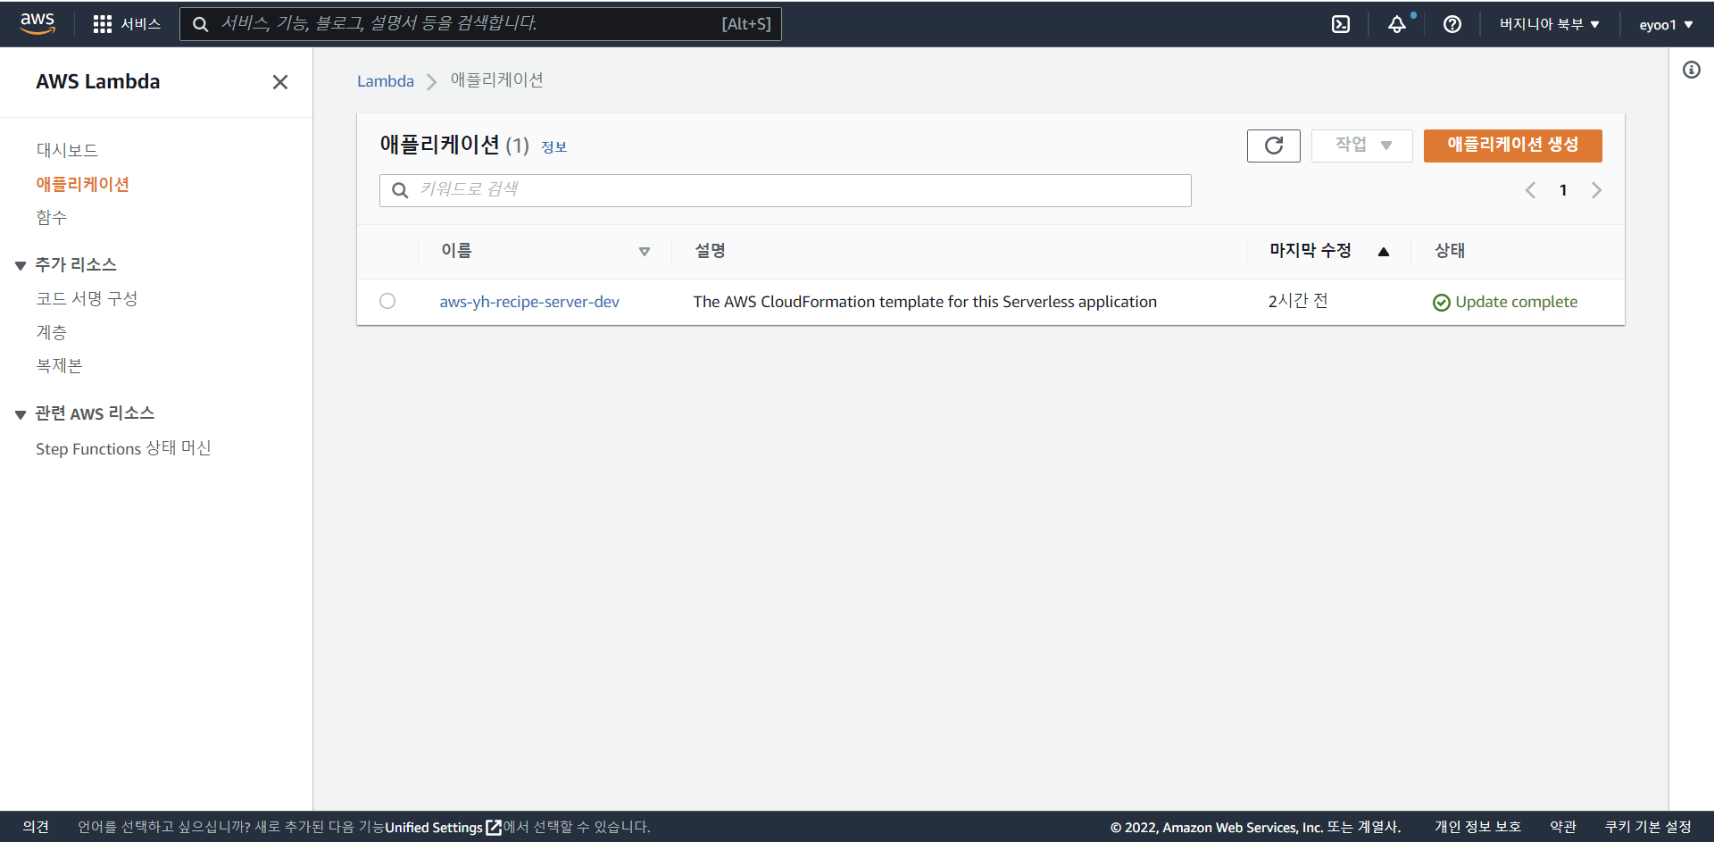
Task: Open 대시보드 in sidebar
Action: (x=67, y=150)
